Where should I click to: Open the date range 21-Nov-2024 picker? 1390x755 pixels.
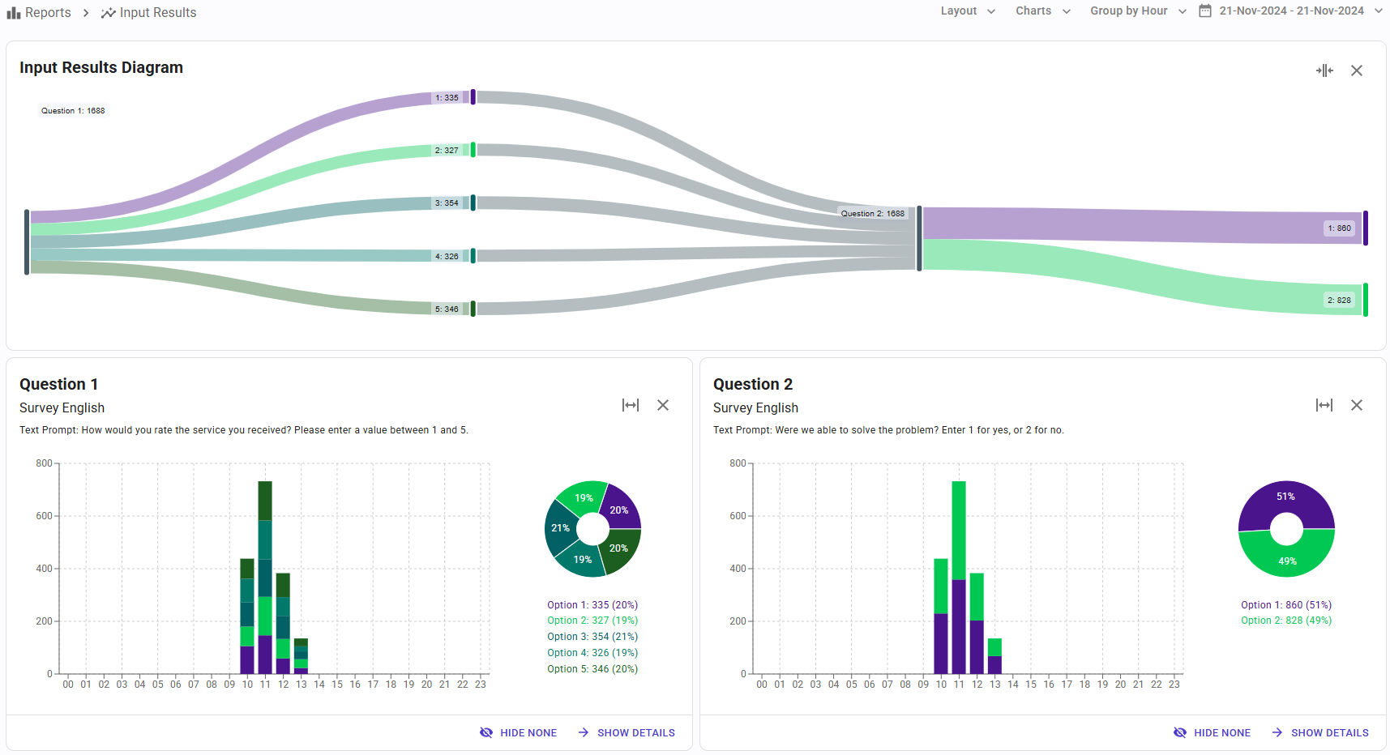(1292, 11)
